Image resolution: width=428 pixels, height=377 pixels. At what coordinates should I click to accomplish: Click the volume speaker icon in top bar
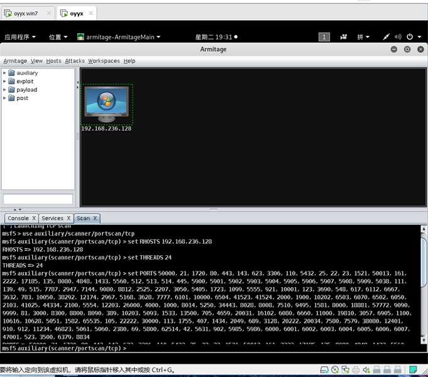point(398,36)
